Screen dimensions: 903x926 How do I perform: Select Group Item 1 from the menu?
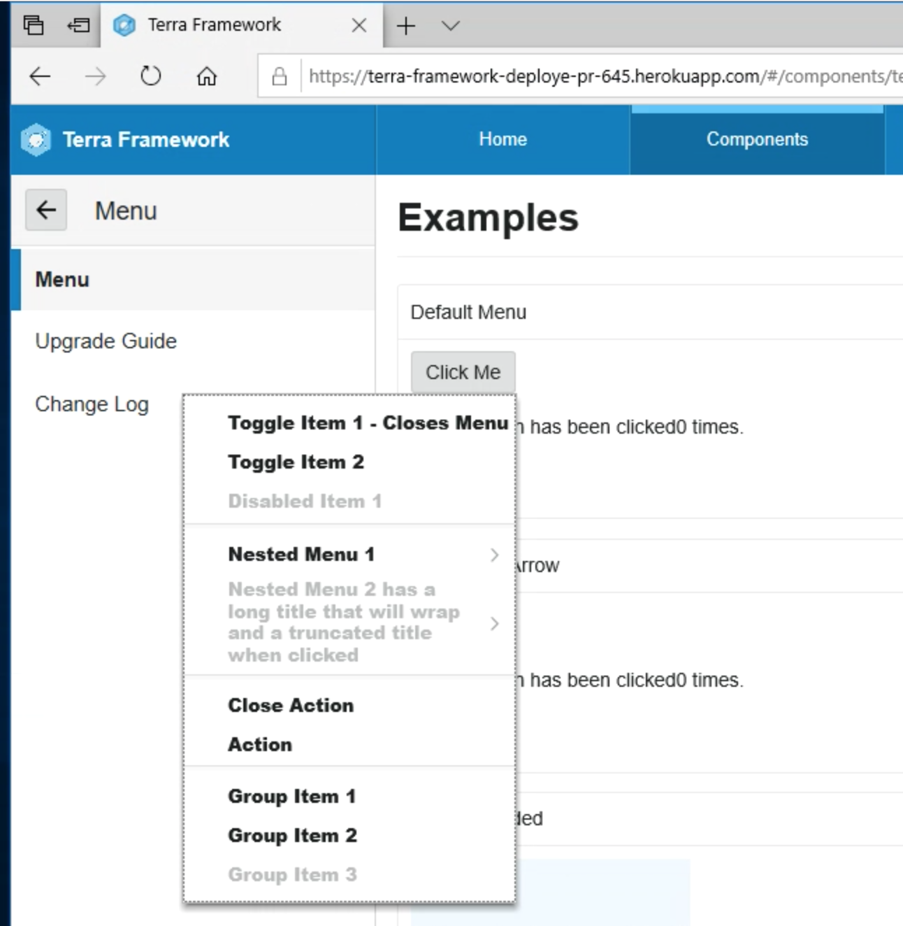pos(291,796)
